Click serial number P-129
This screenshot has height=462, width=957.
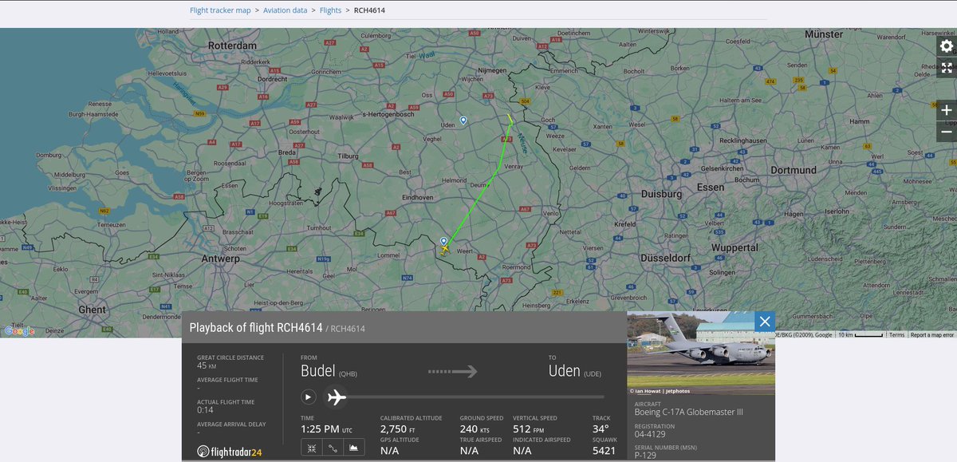tap(648, 456)
